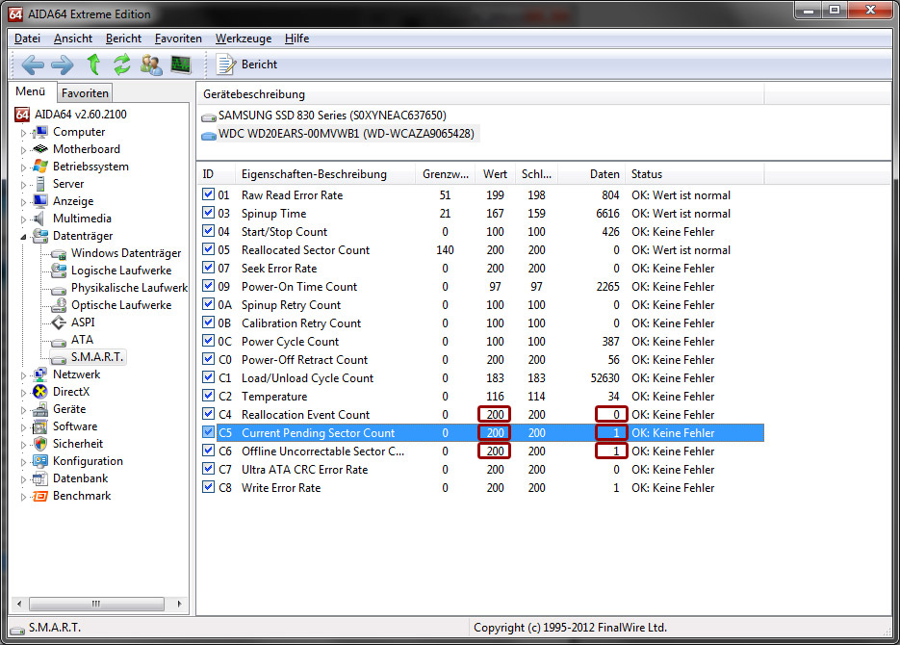Click the Gerätebeschreibung column header
The height and width of the screenshot is (645, 900).
click(480, 94)
